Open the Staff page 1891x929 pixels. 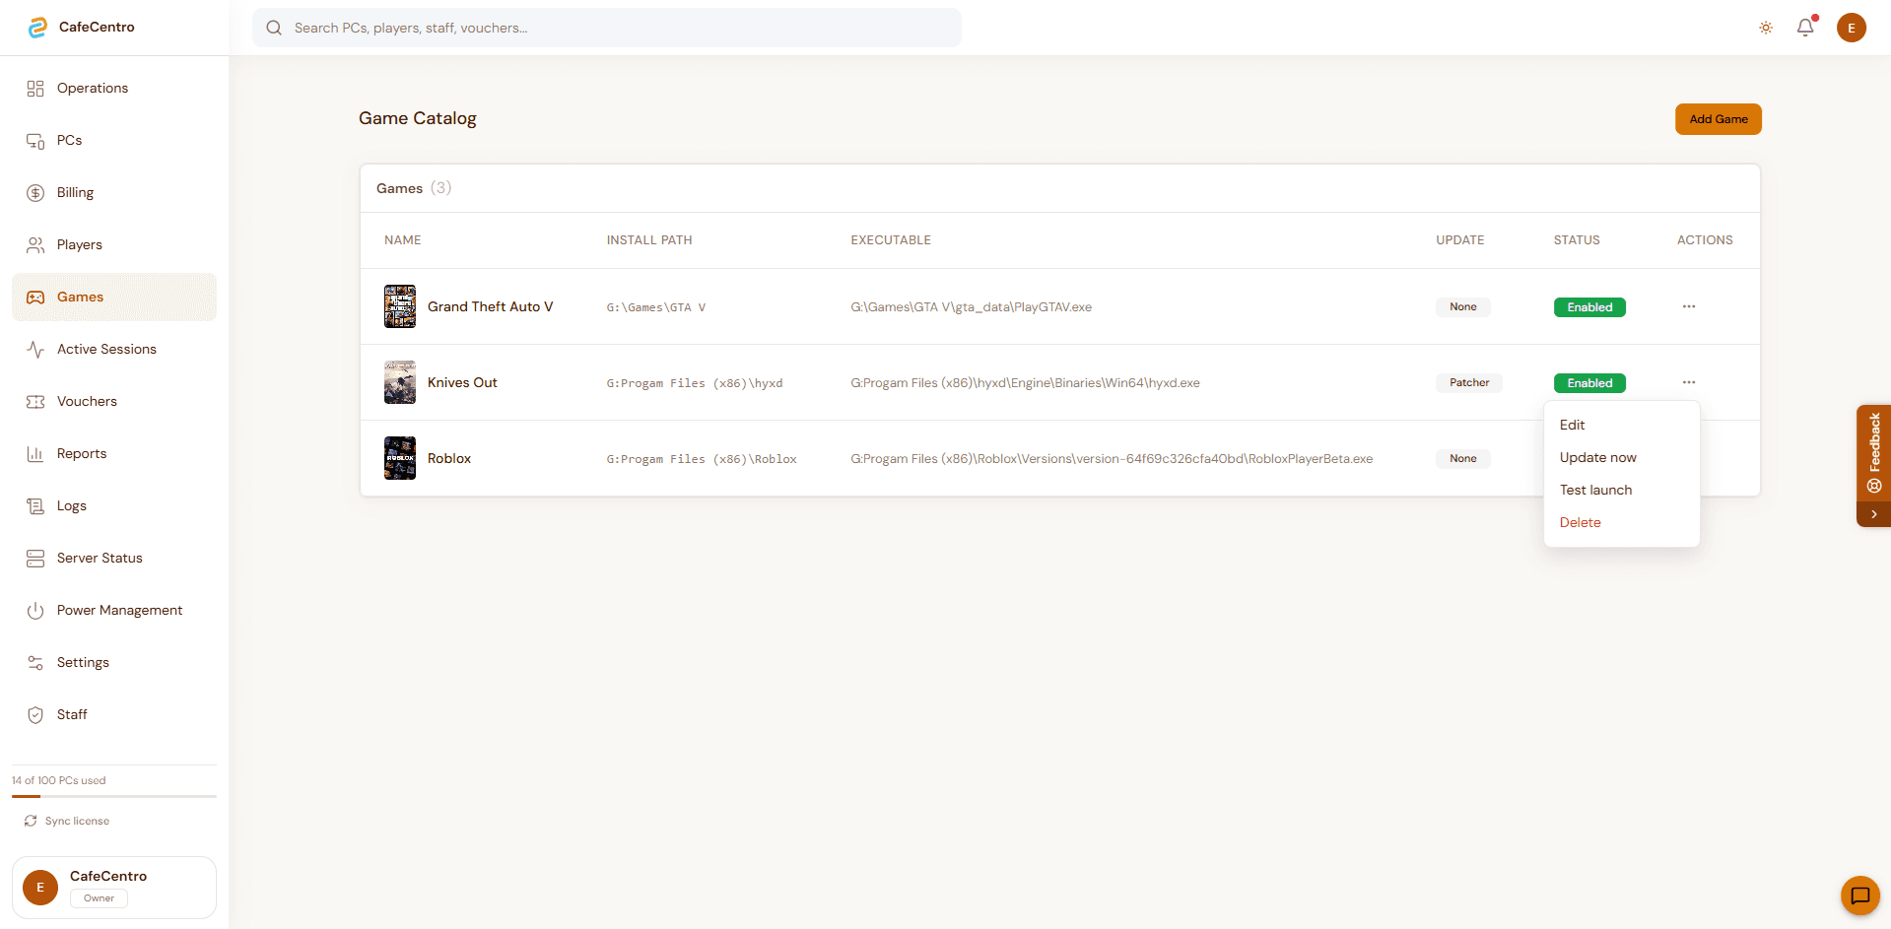point(114,715)
